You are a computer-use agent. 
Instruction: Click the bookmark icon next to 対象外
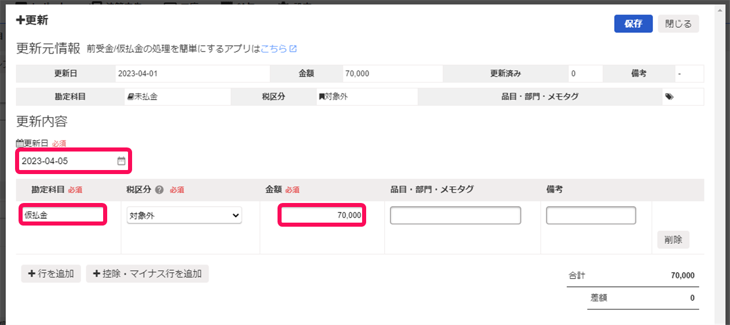(x=321, y=97)
